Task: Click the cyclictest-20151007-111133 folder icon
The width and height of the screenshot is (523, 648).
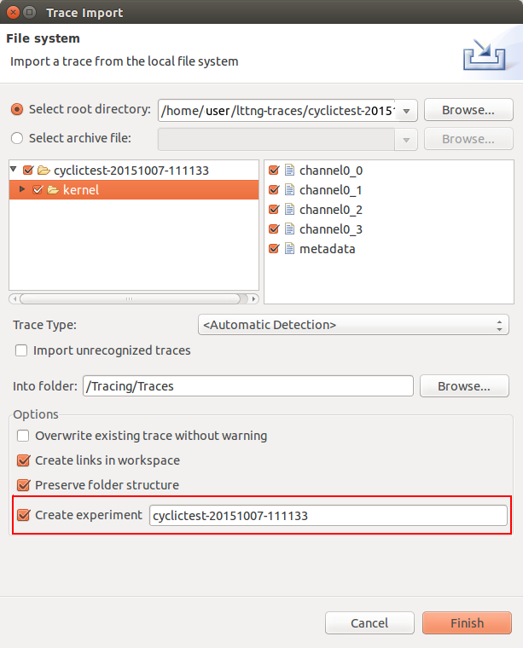Action: tap(44, 171)
